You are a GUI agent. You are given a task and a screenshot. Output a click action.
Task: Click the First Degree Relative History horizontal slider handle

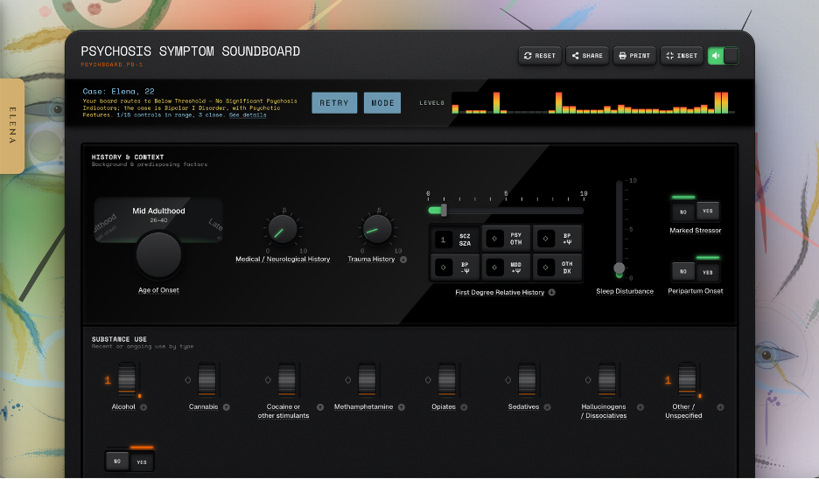tap(444, 211)
